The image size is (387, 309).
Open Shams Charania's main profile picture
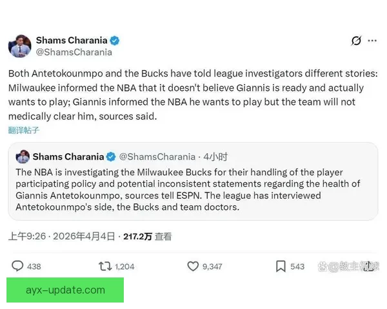[x=19, y=46]
